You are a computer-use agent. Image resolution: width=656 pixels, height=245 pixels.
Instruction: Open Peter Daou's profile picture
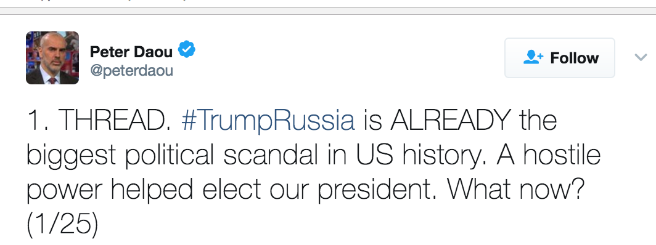[52, 58]
